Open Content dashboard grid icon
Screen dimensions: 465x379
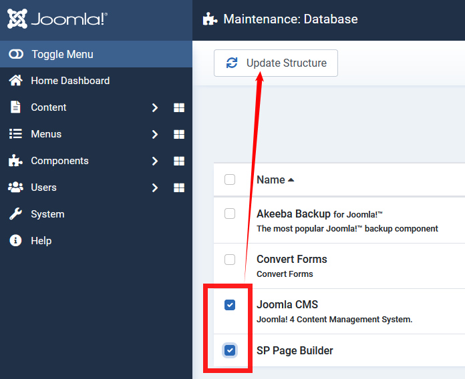(178, 107)
